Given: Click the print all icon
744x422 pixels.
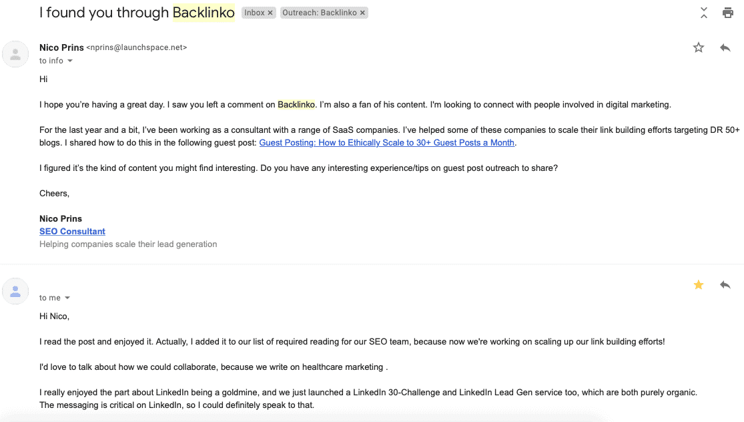Looking at the screenshot, I should tap(727, 13).
